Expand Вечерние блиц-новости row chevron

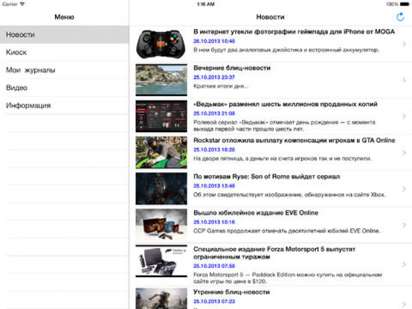404,80
